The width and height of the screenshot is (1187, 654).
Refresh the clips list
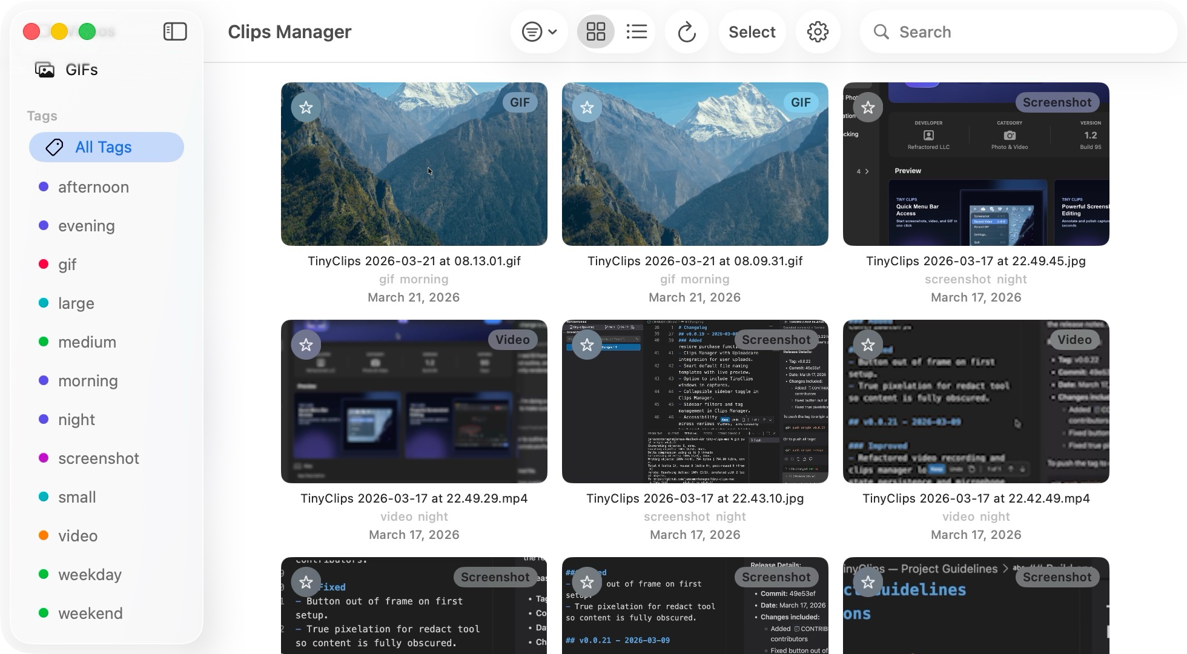coord(686,31)
